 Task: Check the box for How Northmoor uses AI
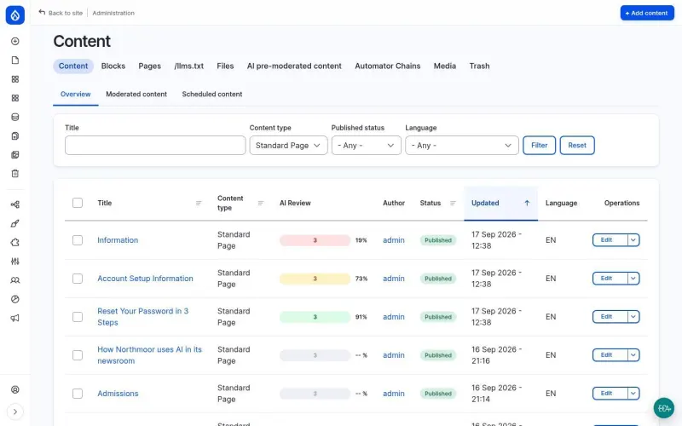point(78,355)
